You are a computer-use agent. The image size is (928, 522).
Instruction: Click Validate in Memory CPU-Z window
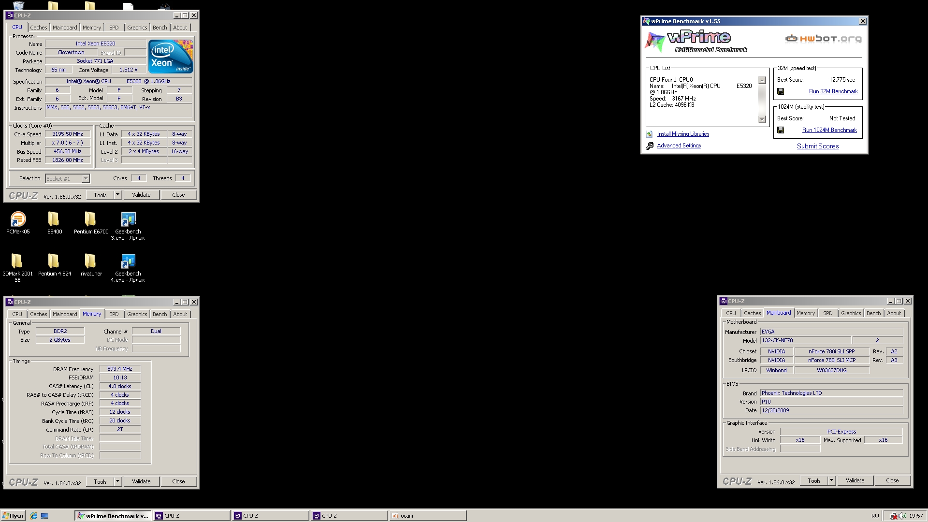tap(141, 481)
